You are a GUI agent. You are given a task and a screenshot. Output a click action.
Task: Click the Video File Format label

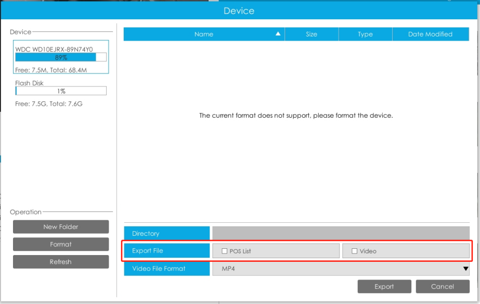pos(167,269)
